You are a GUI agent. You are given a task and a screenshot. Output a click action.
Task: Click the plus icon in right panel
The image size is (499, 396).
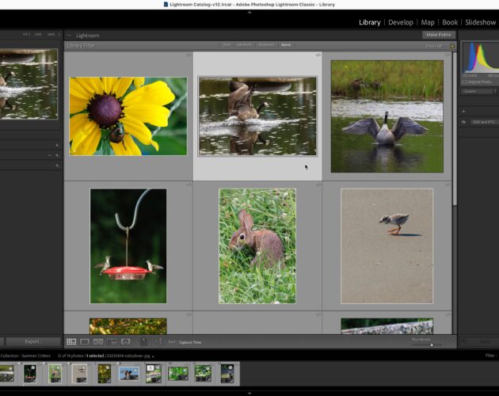click(x=463, y=112)
